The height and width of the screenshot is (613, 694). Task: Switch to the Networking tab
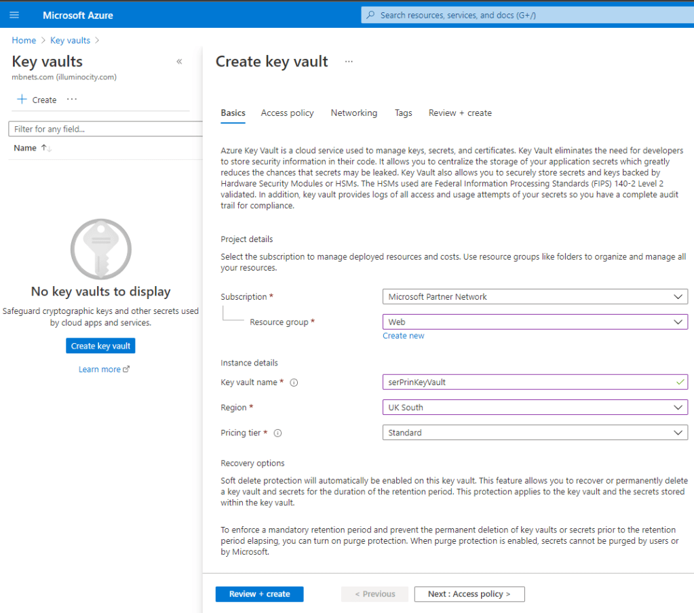(353, 113)
